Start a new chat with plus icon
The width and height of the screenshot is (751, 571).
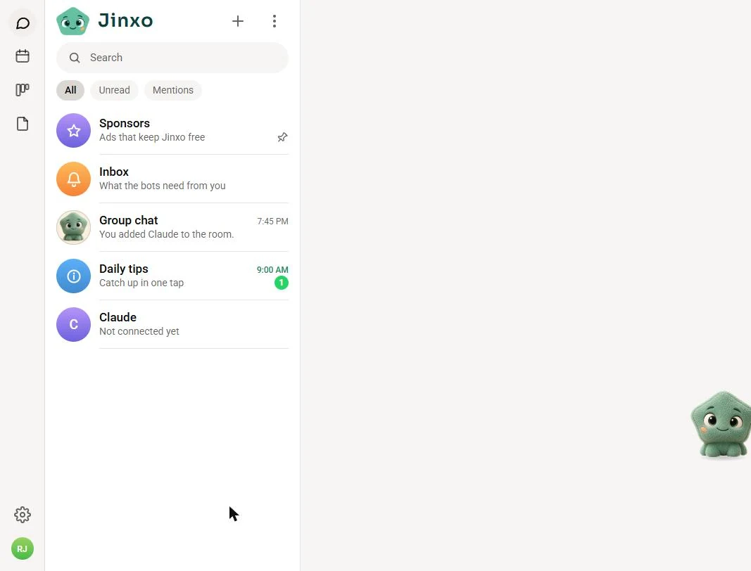238,21
